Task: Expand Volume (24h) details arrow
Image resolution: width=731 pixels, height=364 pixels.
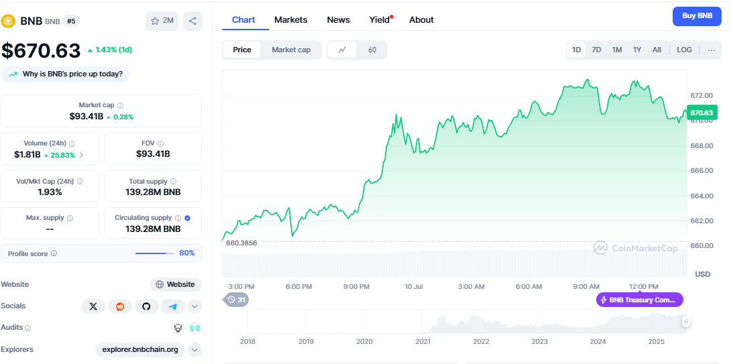Action: [x=82, y=156]
